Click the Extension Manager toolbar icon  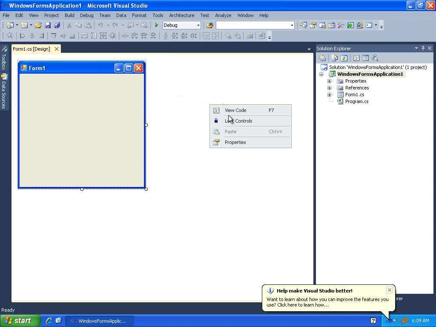pyautogui.click(x=360, y=25)
